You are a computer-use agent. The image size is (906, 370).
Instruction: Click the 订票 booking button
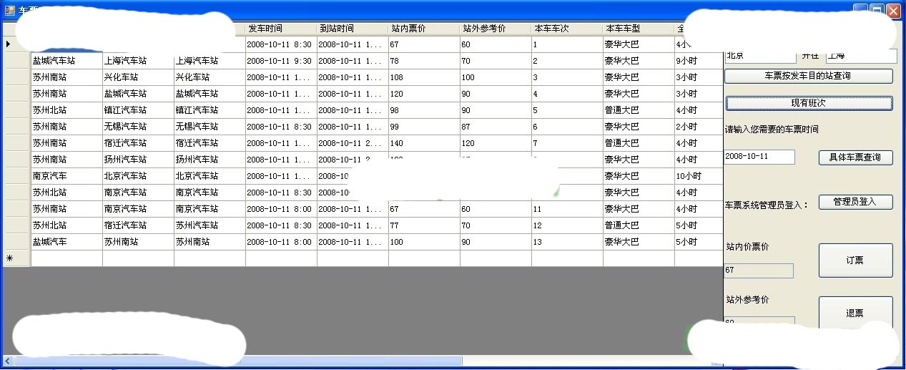855,261
